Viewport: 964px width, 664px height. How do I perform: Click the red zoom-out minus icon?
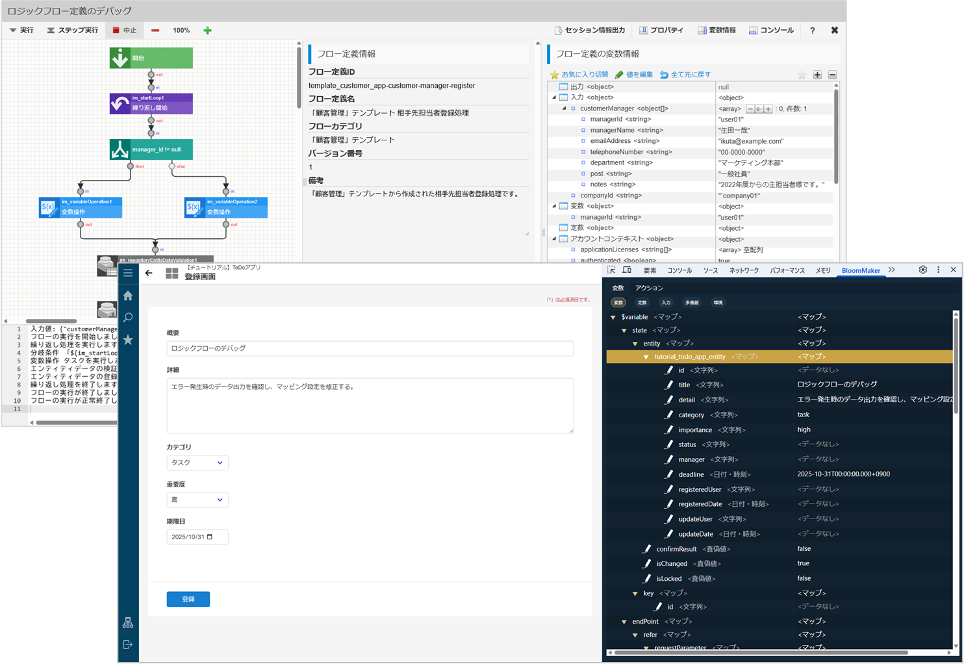point(155,31)
